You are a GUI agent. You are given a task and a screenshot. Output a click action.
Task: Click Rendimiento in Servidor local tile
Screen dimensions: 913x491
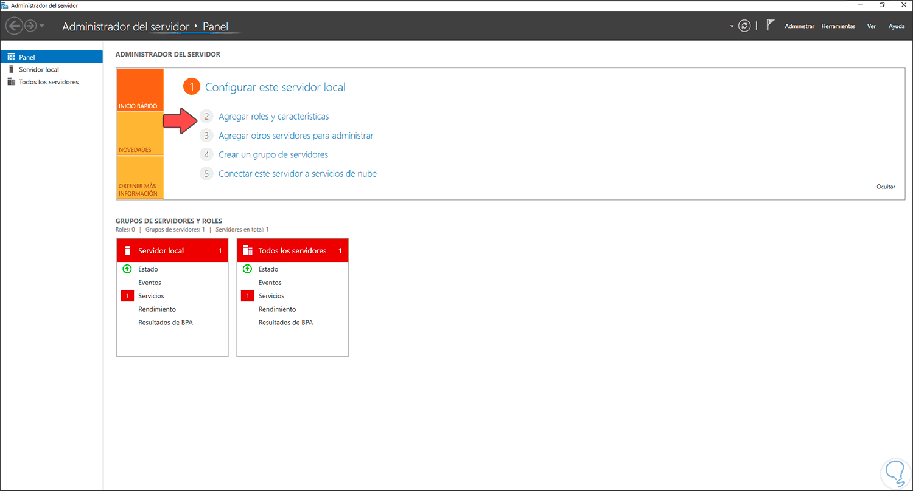[x=157, y=309]
